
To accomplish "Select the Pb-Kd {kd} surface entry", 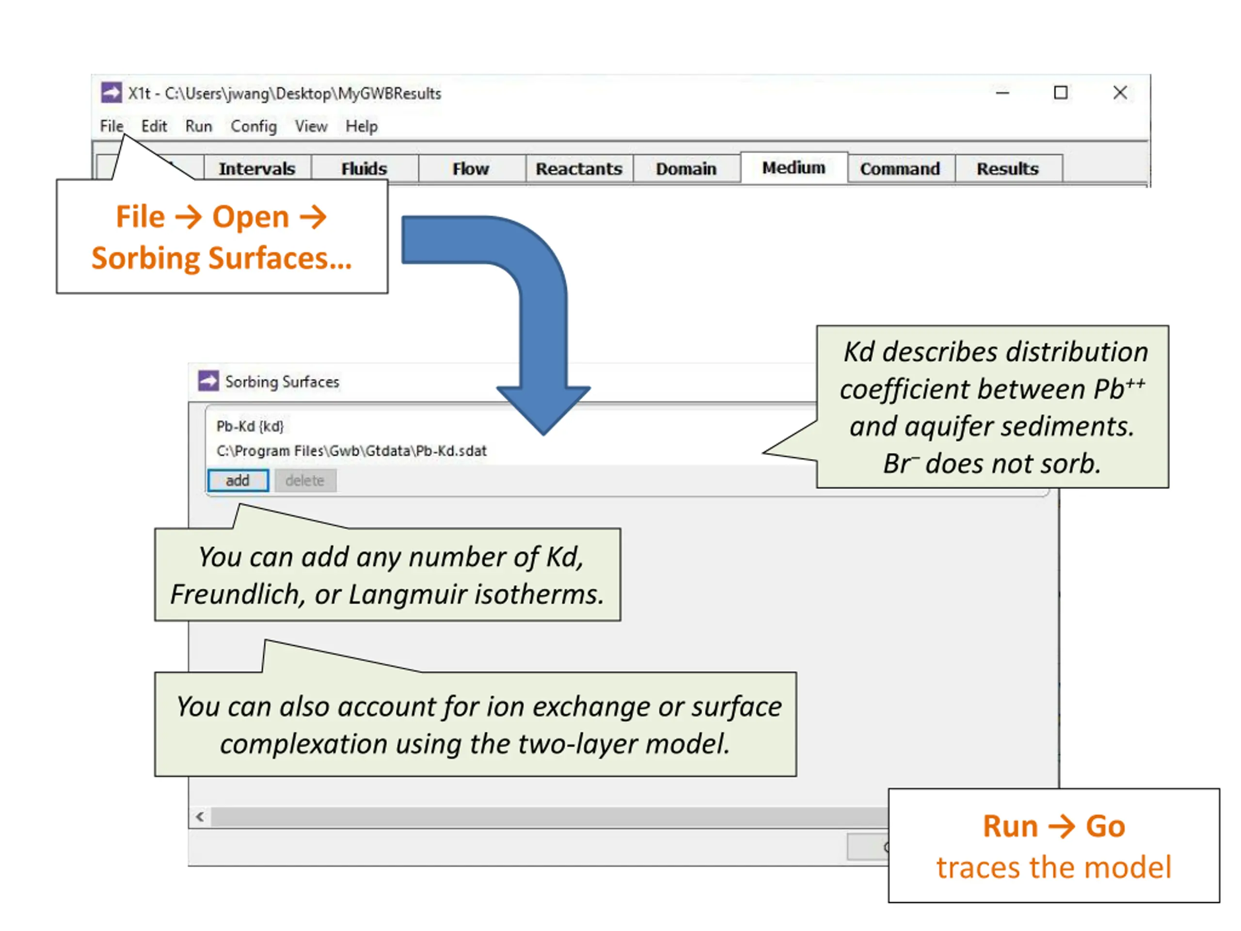I will (250, 427).
